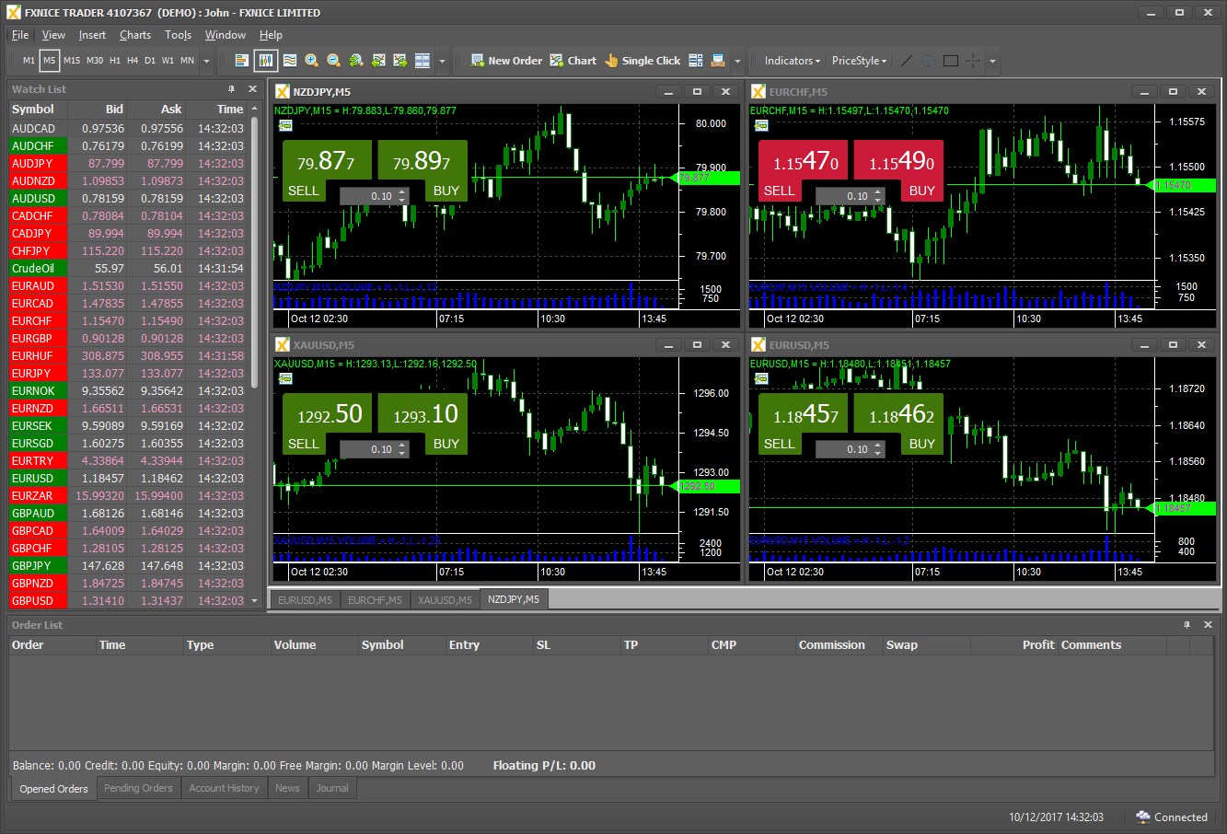Open a new Chart from toolbar
The width and height of the screenshot is (1227, 834).
click(x=573, y=61)
